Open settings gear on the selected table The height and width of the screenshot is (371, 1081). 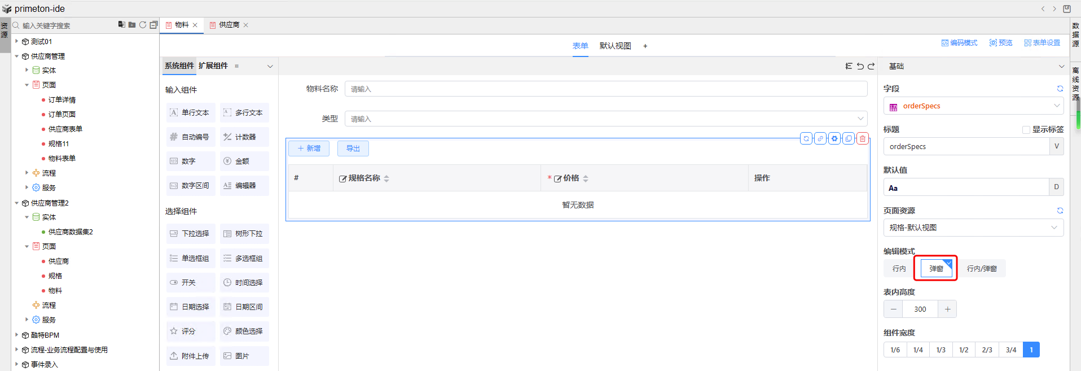pos(834,138)
